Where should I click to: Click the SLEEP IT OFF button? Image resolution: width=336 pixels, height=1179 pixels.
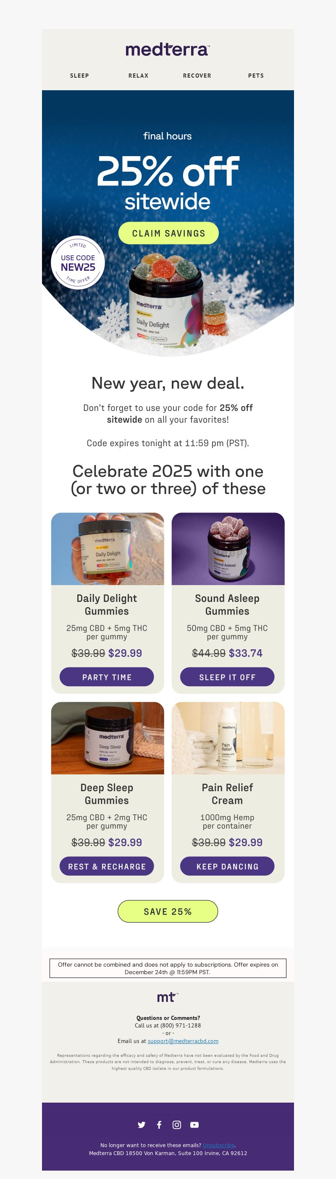pyautogui.click(x=227, y=677)
